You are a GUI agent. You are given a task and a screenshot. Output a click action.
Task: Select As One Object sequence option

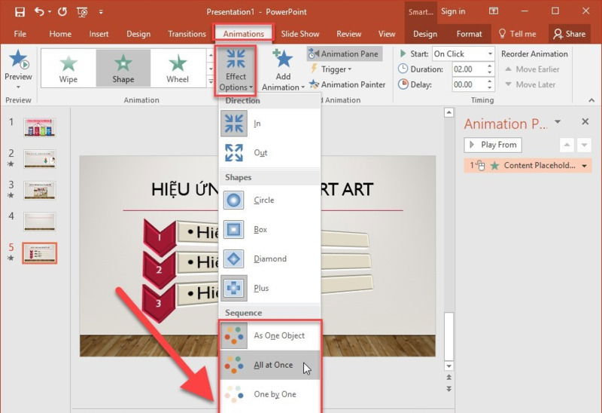pyautogui.click(x=278, y=335)
